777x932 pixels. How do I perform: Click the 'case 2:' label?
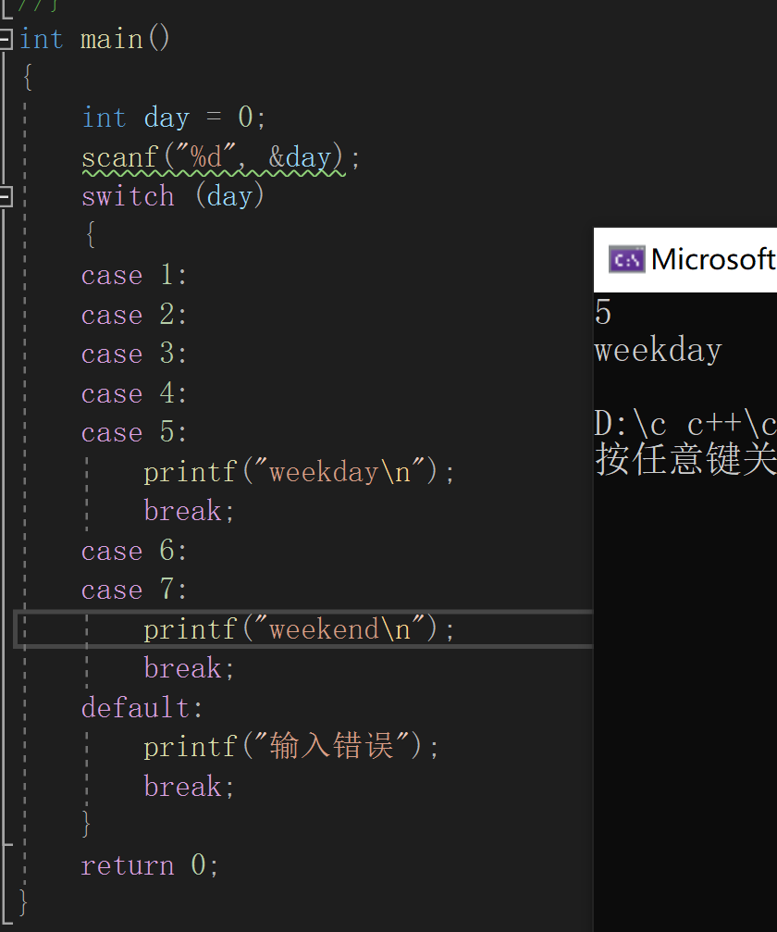tap(134, 315)
